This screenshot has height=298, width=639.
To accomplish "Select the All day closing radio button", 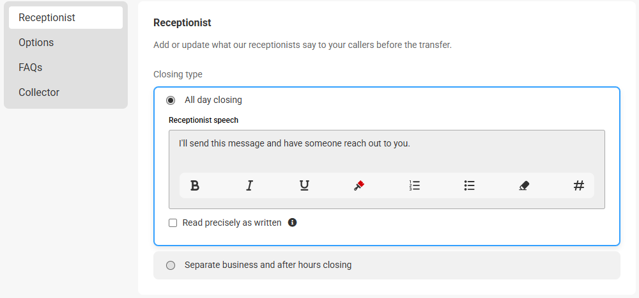I will (x=171, y=100).
